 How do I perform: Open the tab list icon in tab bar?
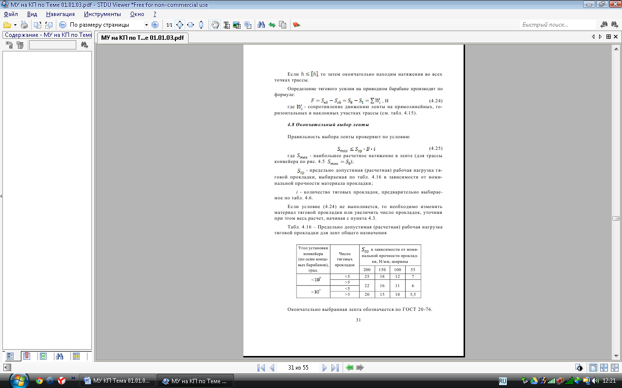click(x=608, y=36)
